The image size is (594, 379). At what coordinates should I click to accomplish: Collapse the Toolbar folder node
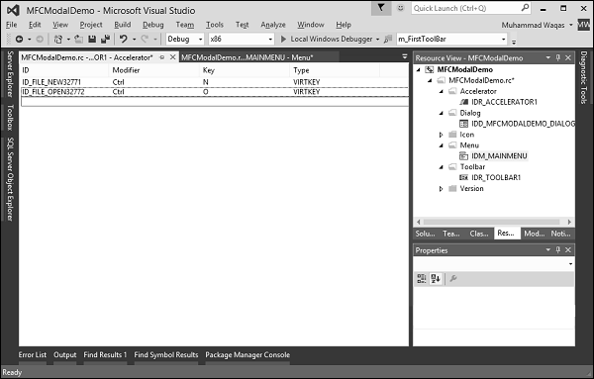coord(441,166)
